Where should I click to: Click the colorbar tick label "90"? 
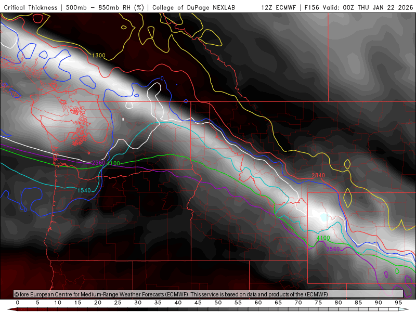[x=379, y=303]
